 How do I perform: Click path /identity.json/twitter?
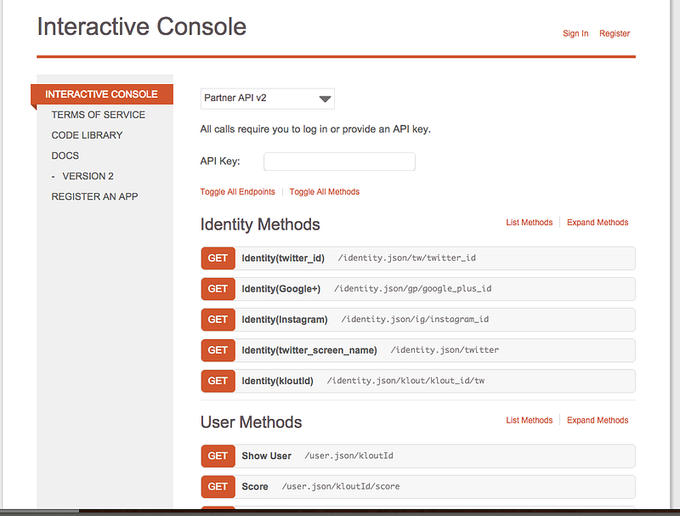pos(445,350)
